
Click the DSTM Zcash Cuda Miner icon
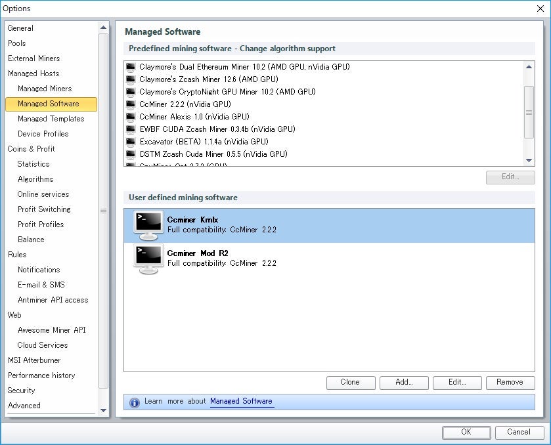131,154
